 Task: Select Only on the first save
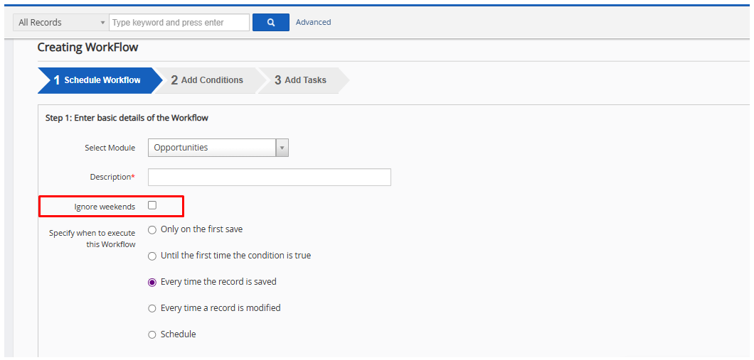152,230
